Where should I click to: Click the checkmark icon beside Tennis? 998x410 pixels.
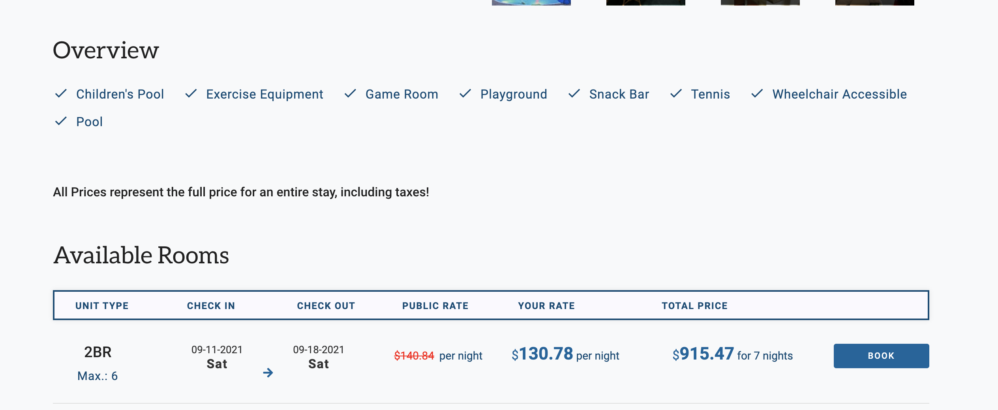[x=676, y=94]
